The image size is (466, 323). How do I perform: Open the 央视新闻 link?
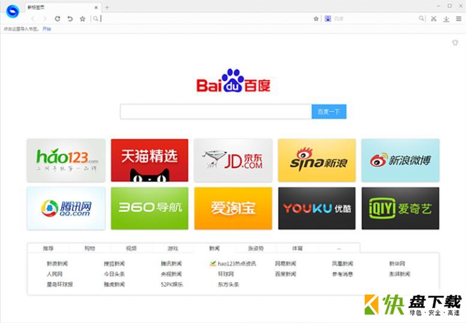click(x=171, y=274)
